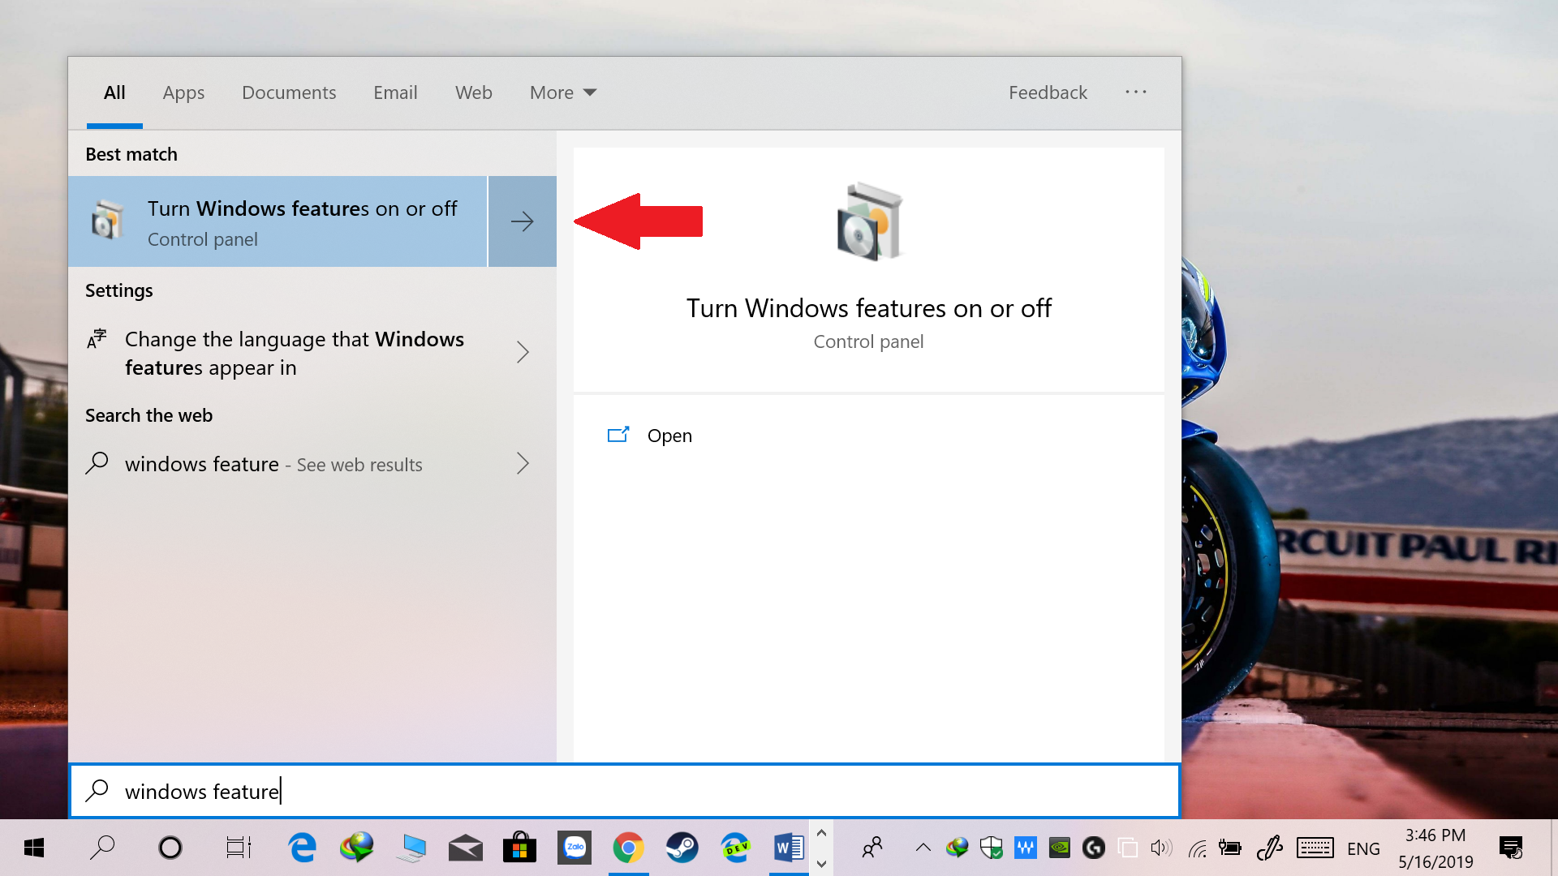Click the battery power tray icon
The image size is (1558, 876).
coord(1230,848)
